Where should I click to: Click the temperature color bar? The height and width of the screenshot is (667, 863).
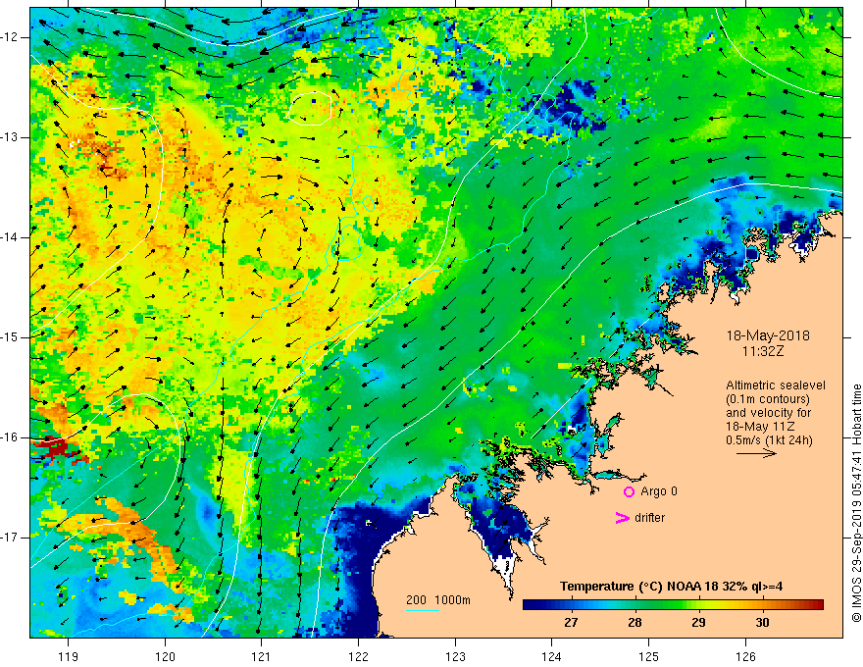[x=673, y=604]
